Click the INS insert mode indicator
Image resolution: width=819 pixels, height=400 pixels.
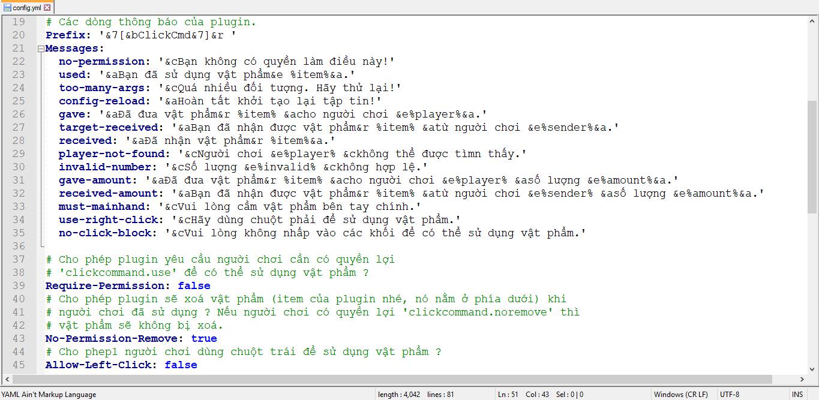coord(797,394)
